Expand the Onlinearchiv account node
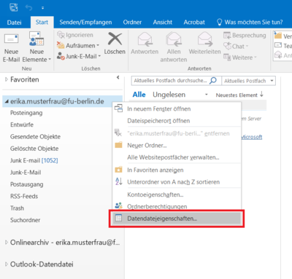292x279 pixels. click(7, 243)
